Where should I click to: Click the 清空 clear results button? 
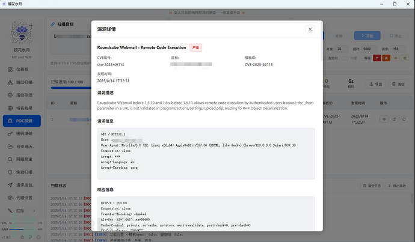(398, 84)
